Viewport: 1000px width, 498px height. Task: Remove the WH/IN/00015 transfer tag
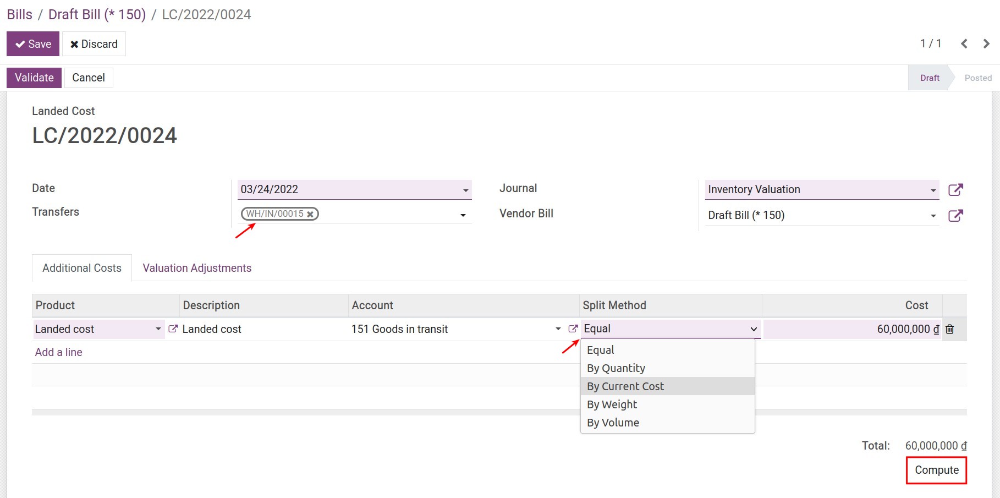click(310, 214)
